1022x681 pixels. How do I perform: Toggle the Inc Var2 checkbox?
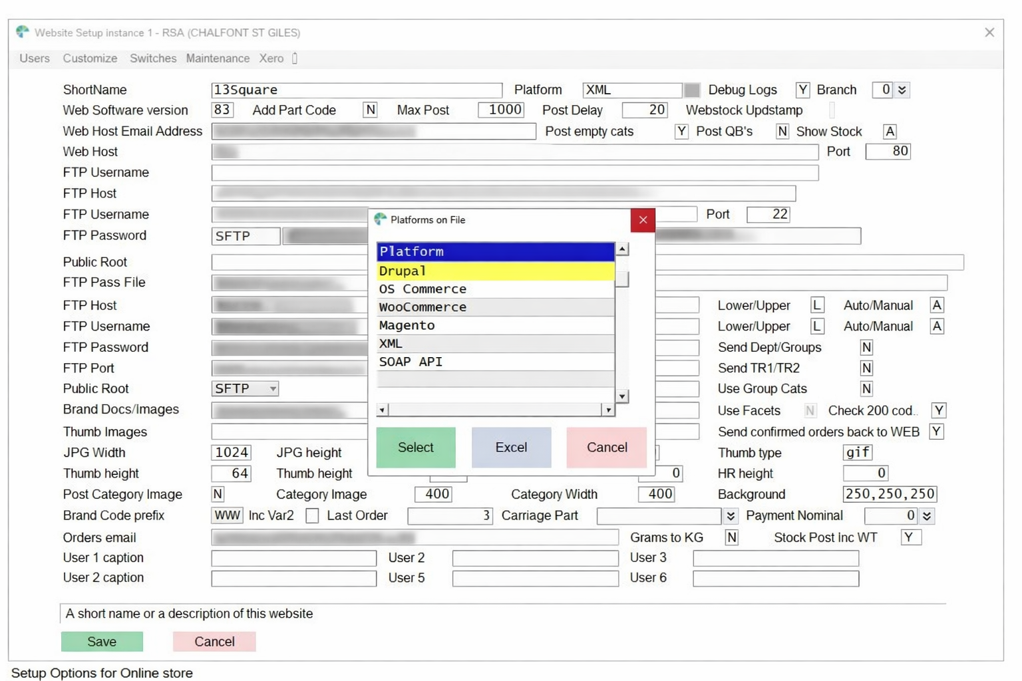[x=312, y=515]
